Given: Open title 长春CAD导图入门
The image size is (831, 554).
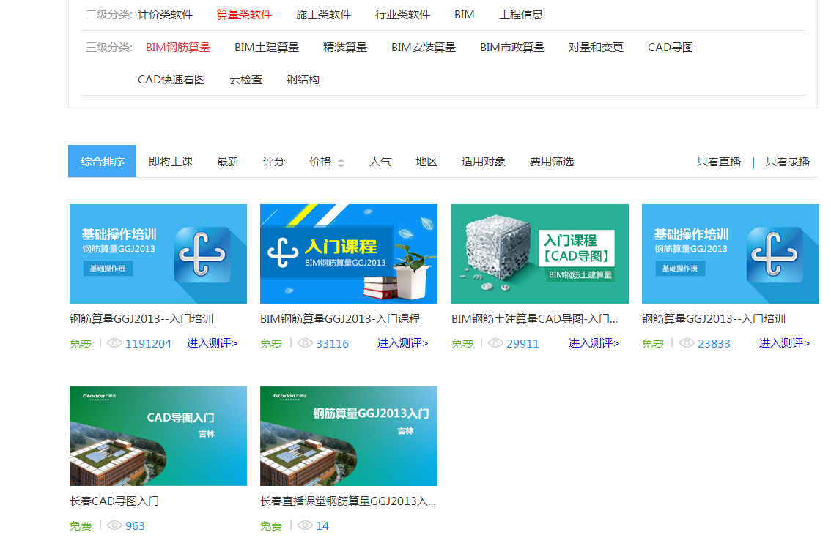Looking at the screenshot, I should pyautogui.click(x=114, y=501).
